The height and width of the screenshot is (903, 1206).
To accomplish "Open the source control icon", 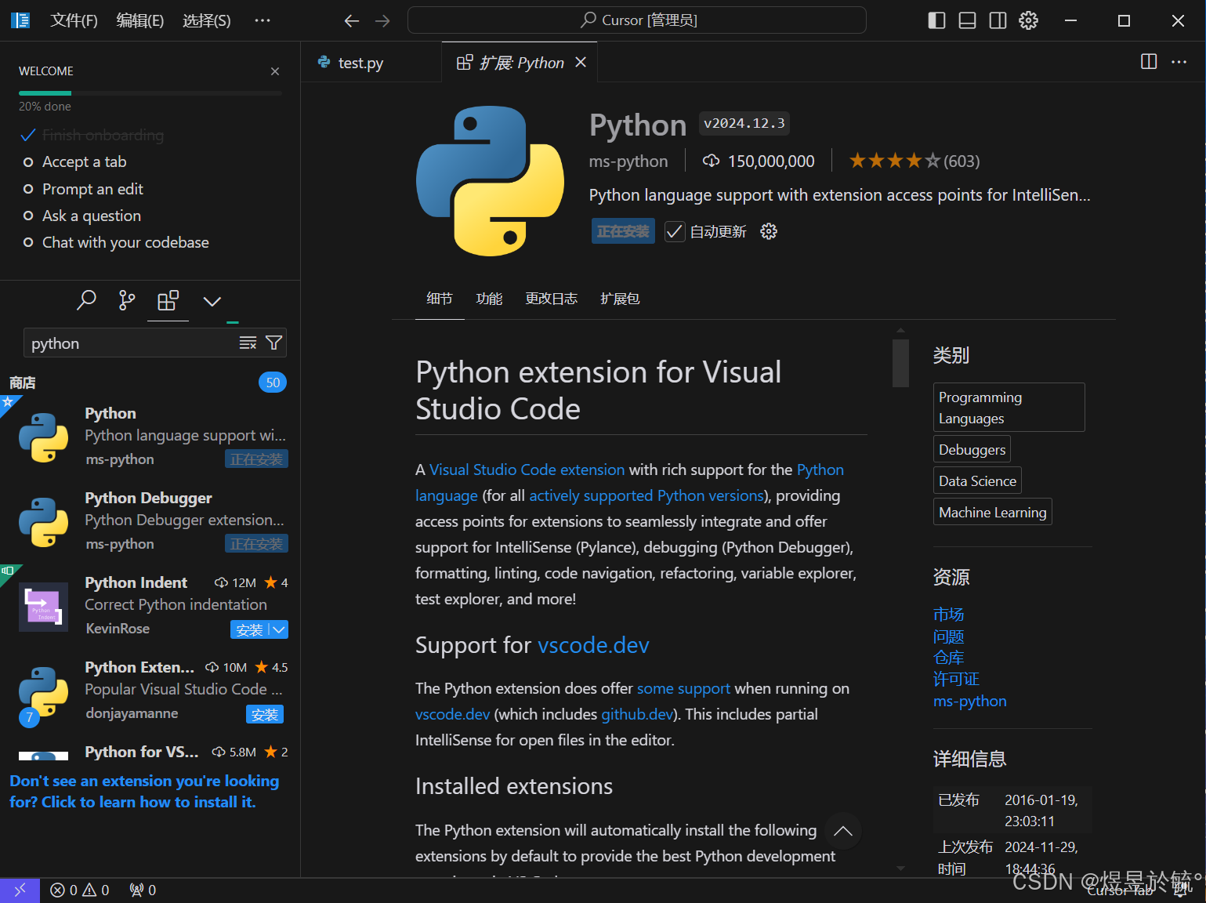I will 127,300.
